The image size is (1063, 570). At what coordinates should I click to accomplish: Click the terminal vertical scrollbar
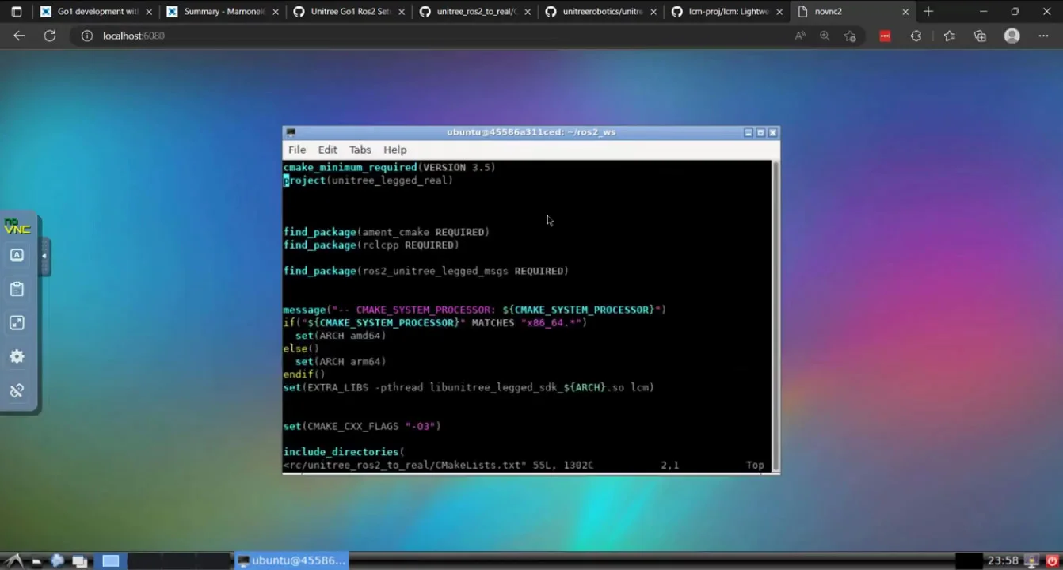pos(775,317)
